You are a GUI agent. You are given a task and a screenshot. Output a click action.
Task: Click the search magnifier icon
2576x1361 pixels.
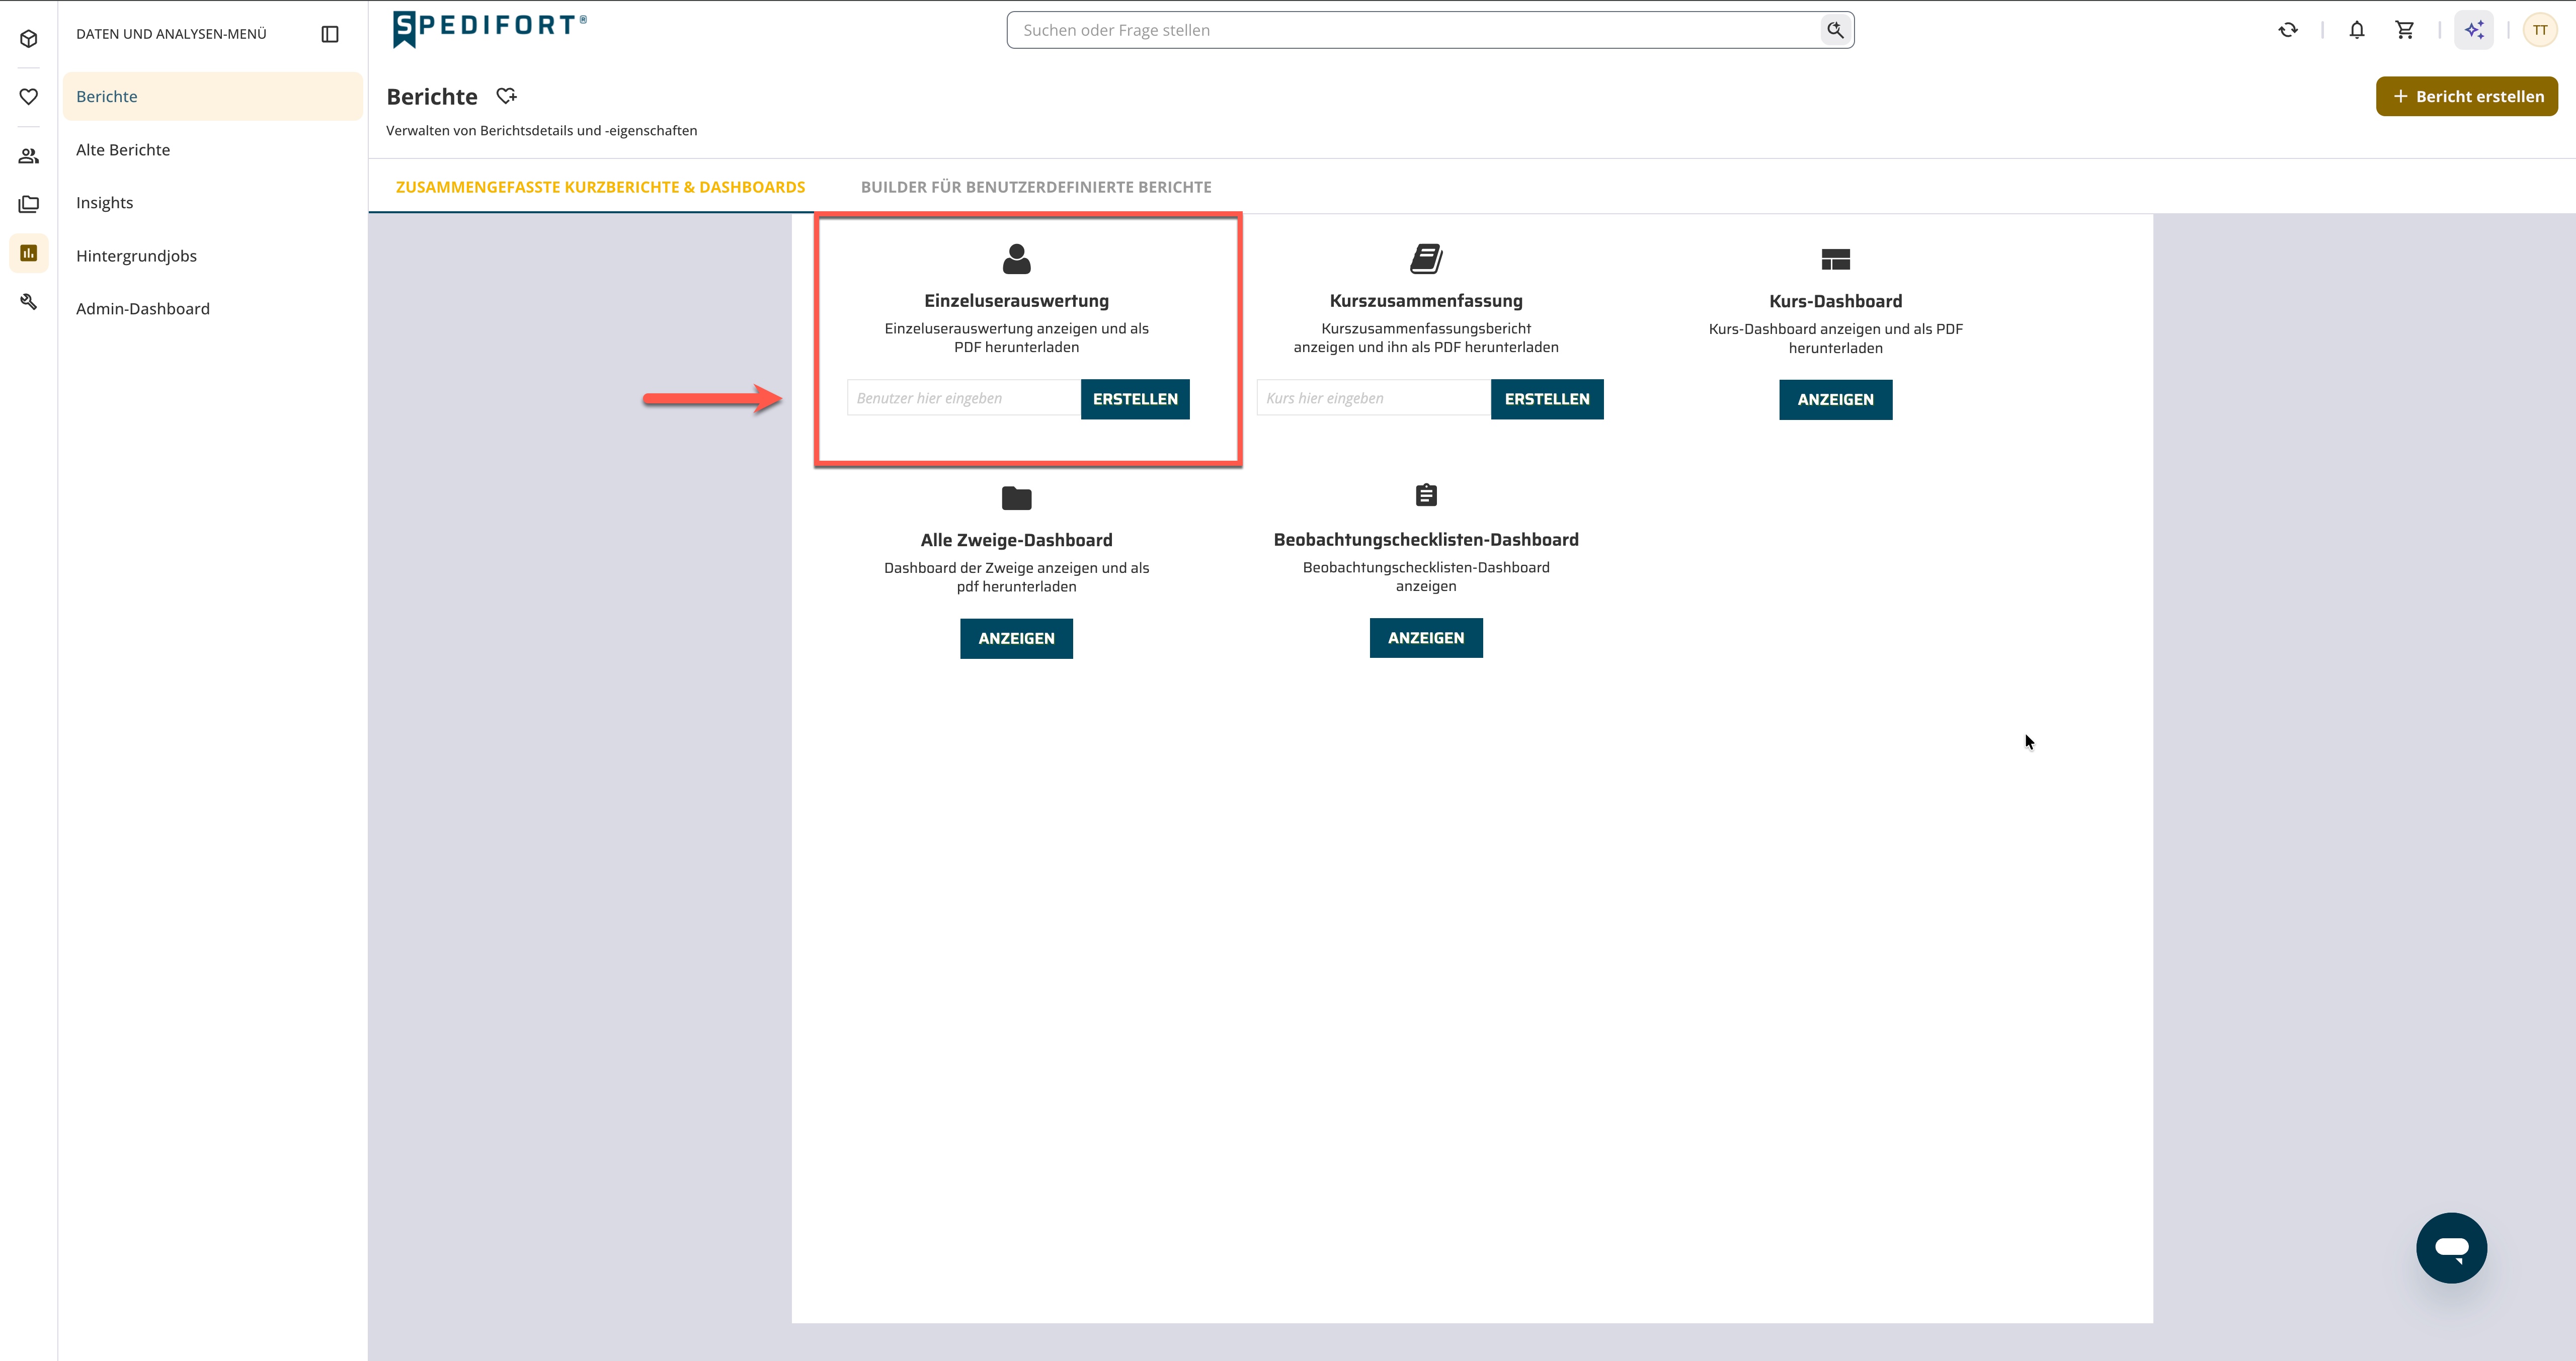pyautogui.click(x=1835, y=30)
